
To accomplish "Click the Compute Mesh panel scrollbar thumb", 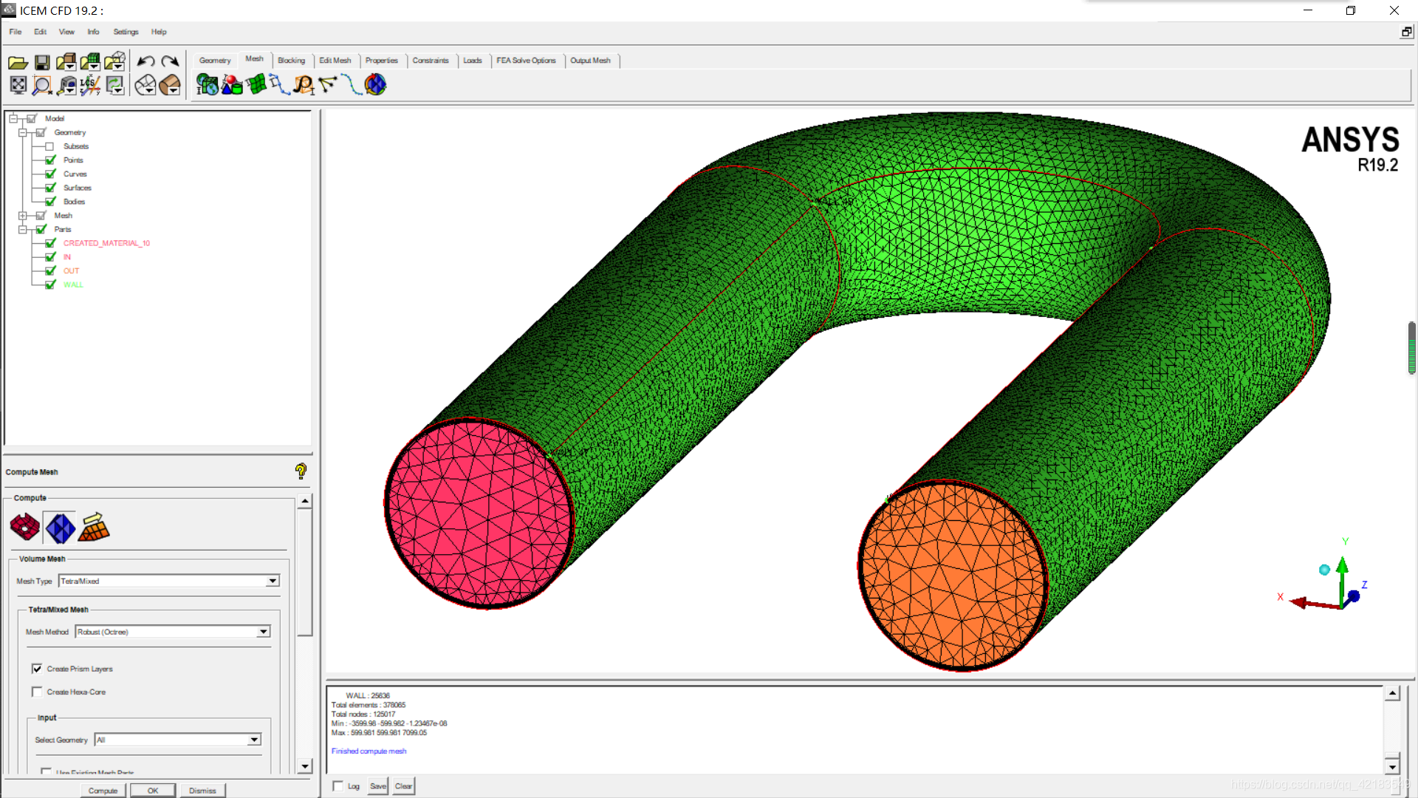I will pyautogui.click(x=305, y=572).
